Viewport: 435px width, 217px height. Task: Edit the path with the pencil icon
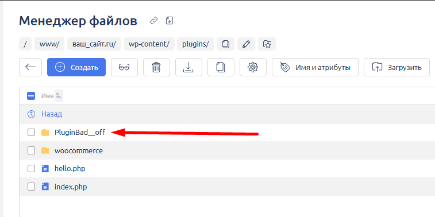pos(246,44)
